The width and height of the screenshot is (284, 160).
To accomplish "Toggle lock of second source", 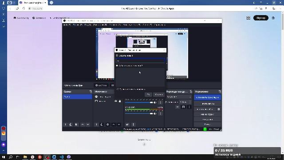I will click(x=120, y=101).
